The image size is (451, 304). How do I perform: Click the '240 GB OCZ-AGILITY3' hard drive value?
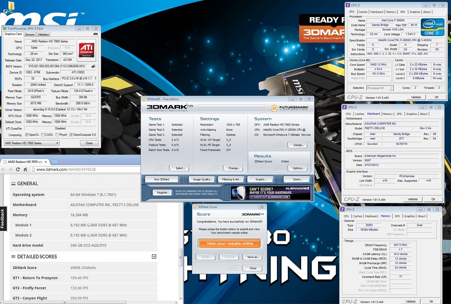coord(88,246)
